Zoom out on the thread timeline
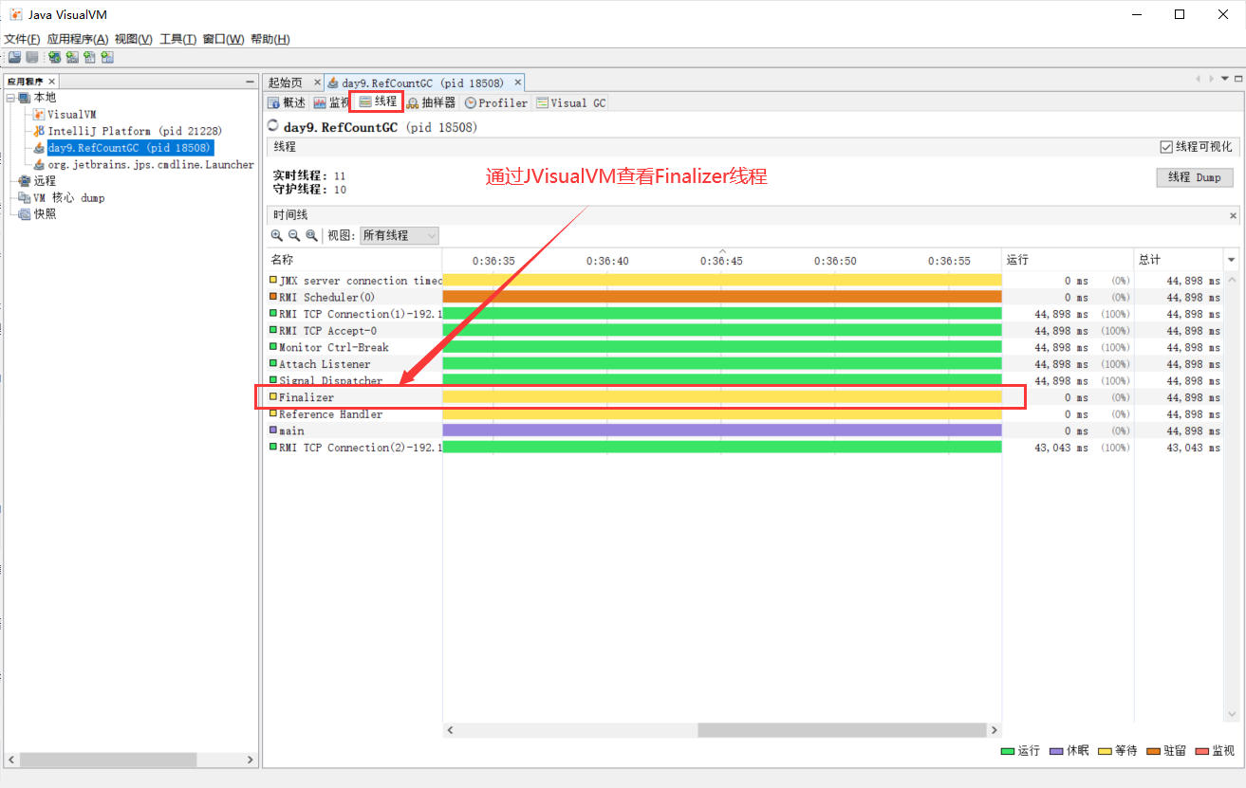The height and width of the screenshot is (788, 1246). (x=294, y=235)
